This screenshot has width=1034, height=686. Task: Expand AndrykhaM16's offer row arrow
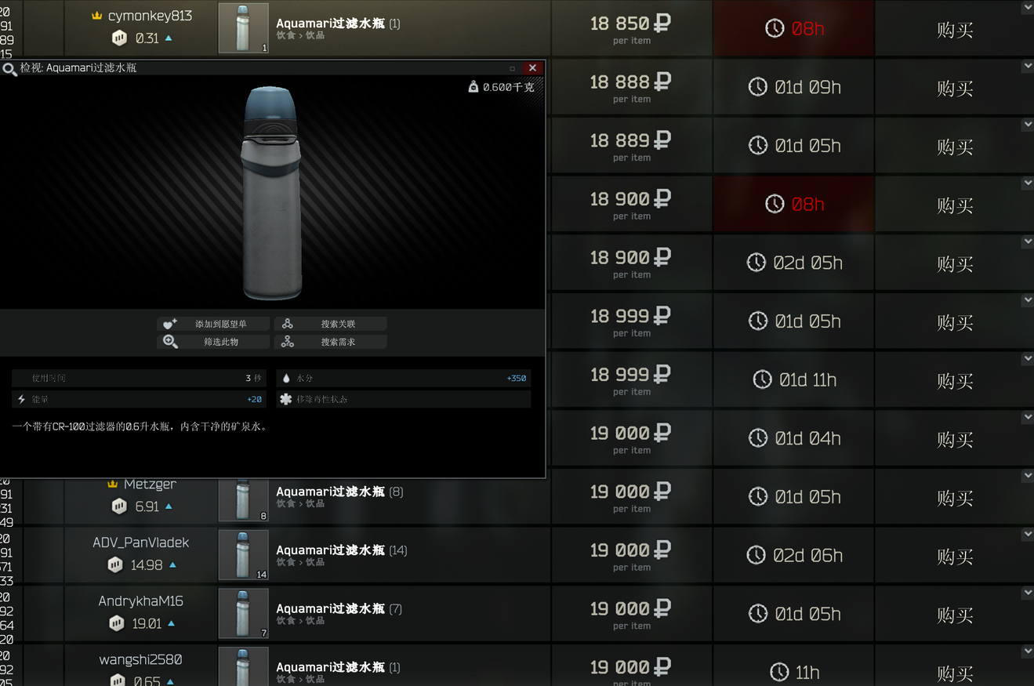pos(1027,593)
